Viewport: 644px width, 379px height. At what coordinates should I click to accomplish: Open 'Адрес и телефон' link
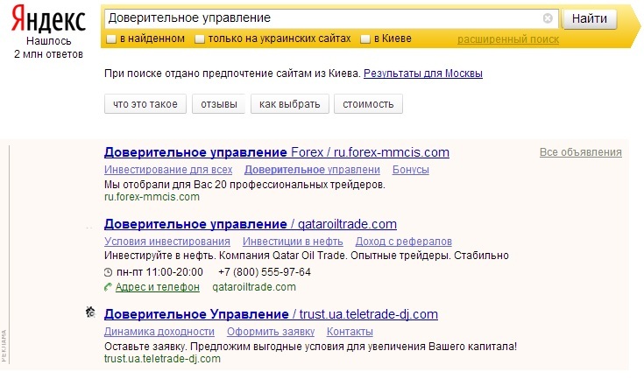click(x=158, y=287)
